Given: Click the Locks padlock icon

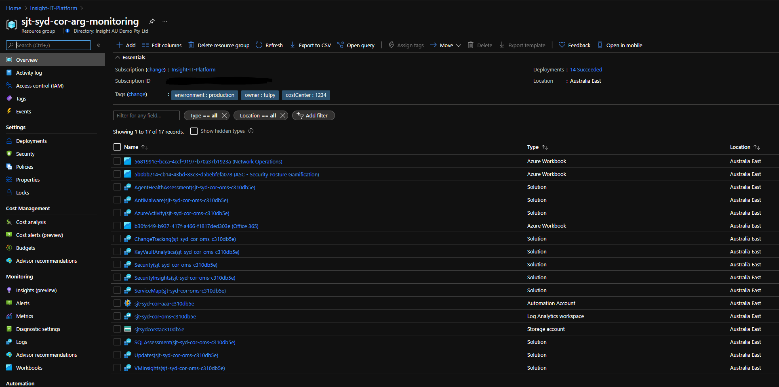Looking at the screenshot, I should [x=9, y=192].
